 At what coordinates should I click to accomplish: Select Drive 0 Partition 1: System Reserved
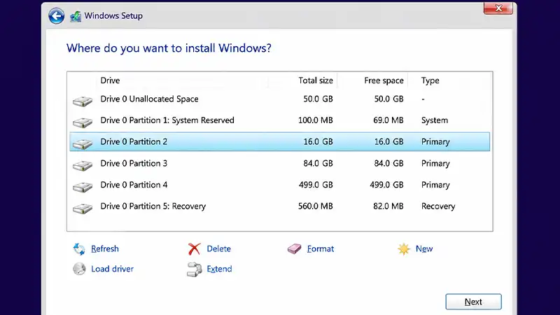tap(279, 120)
